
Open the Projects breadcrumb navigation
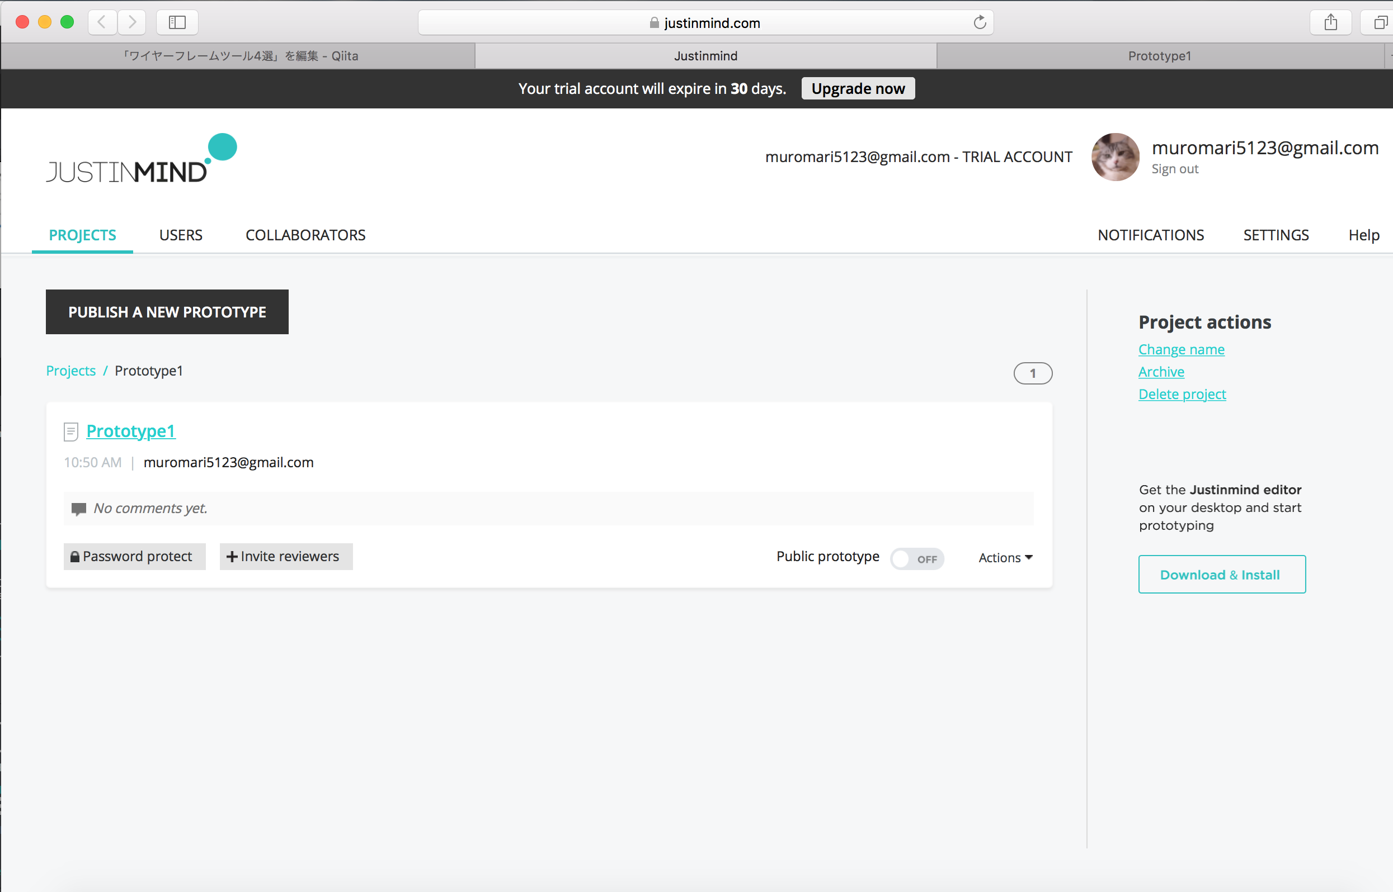click(71, 369)
